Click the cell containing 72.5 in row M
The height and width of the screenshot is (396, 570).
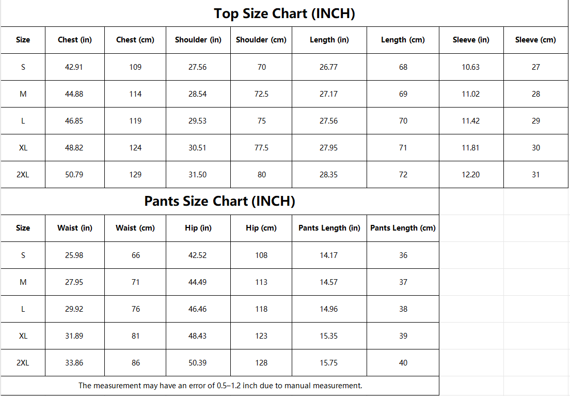(x=261, y=94)
